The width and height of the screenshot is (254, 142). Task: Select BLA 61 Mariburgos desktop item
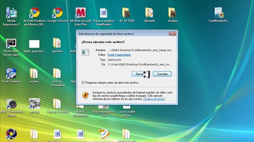(x=81, y=111)
